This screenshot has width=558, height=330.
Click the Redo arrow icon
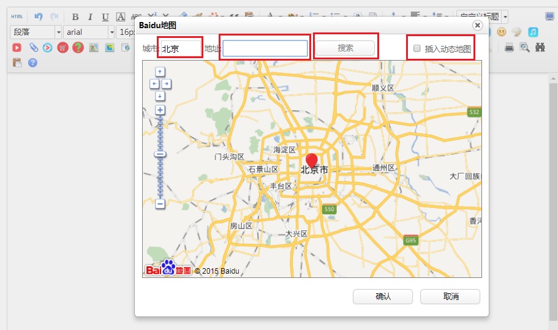54,17
